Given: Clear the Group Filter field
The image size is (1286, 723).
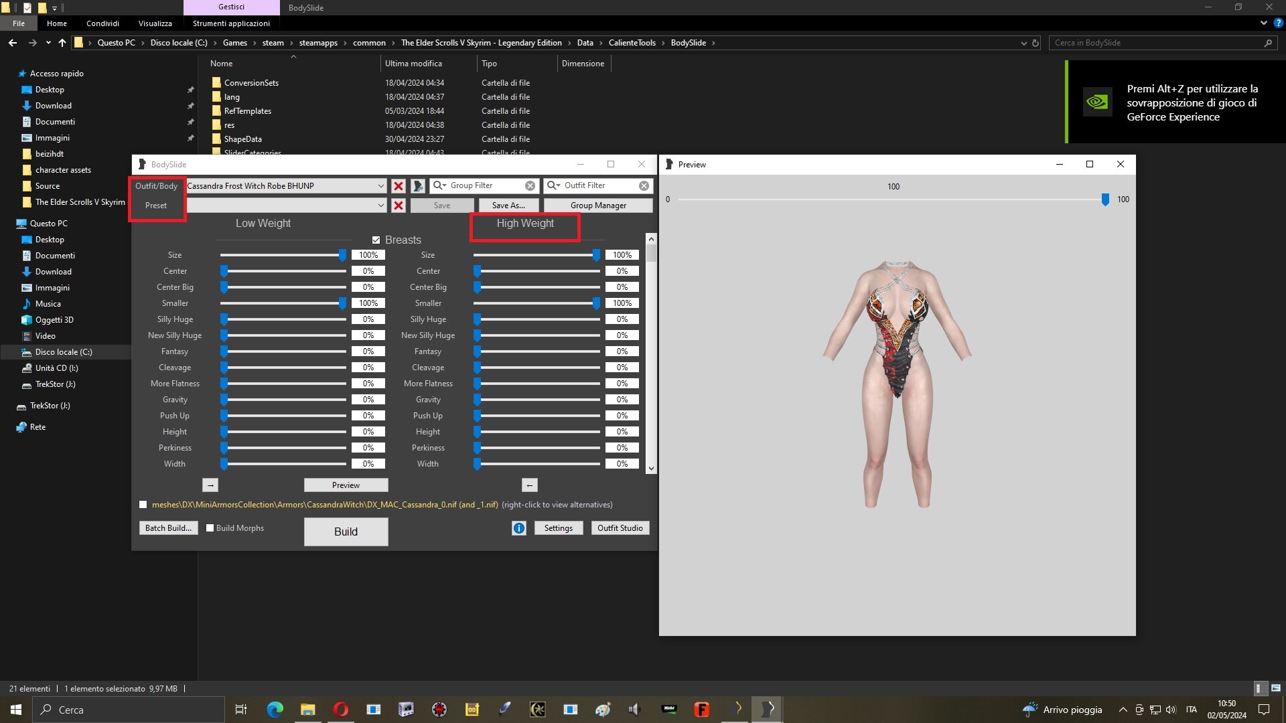Looking at the screenshot, I should (x=530, y=186).
